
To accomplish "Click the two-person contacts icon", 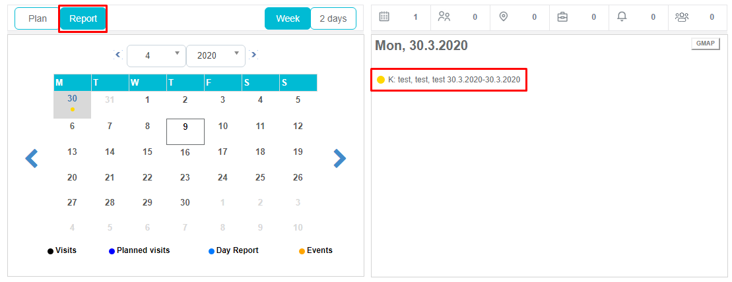I will tap(444, 17).
